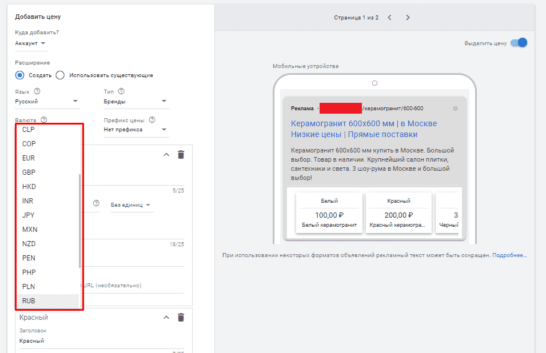Select the Создать radio button
Screen dimensions: 546x353
tap(20, 75)
